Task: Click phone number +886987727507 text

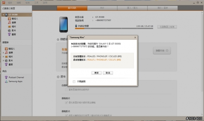Action: [x=103, y=20]
